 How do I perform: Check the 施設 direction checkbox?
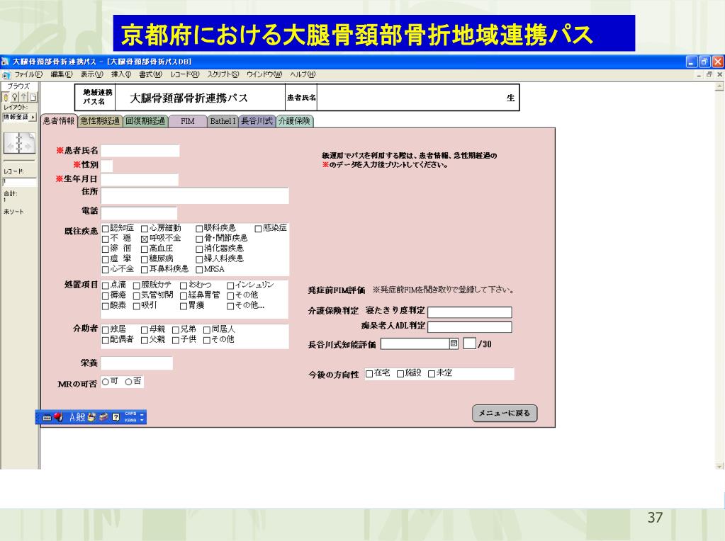[x=400, y=374]
